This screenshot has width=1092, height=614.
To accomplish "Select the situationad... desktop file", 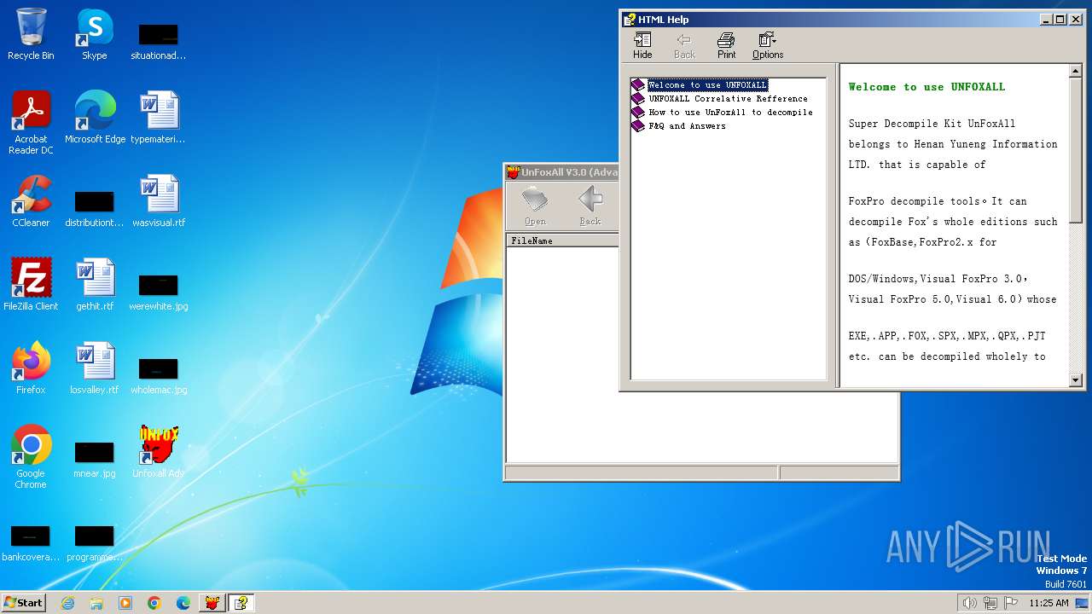I will click(x=159, y=43).
